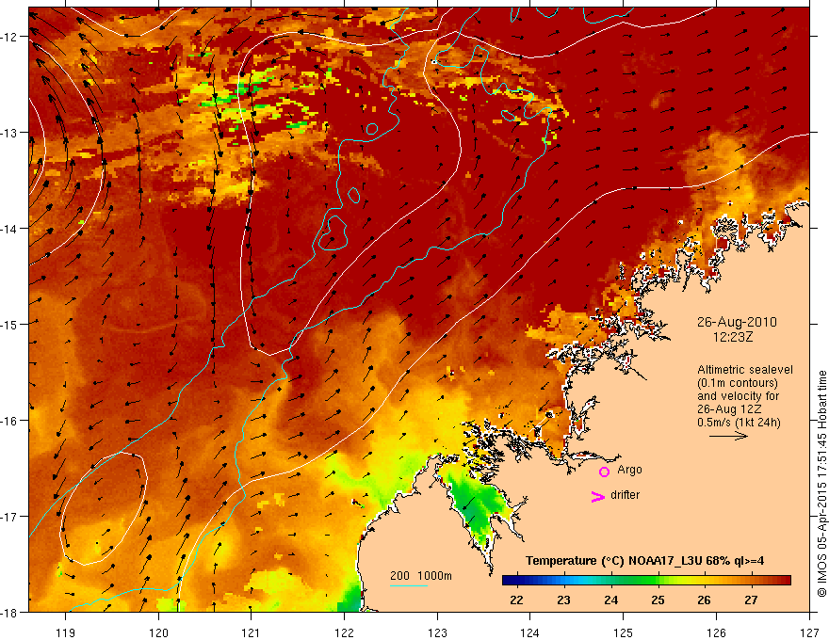Click the magenta Argo circle symbol
Image resolution: width=829 pixels, height=640 pixels.
click(604, 472)
